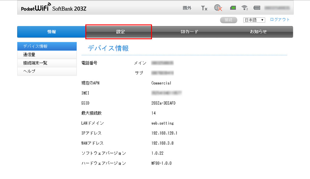Click the battery level icon

tap(257, 8)
